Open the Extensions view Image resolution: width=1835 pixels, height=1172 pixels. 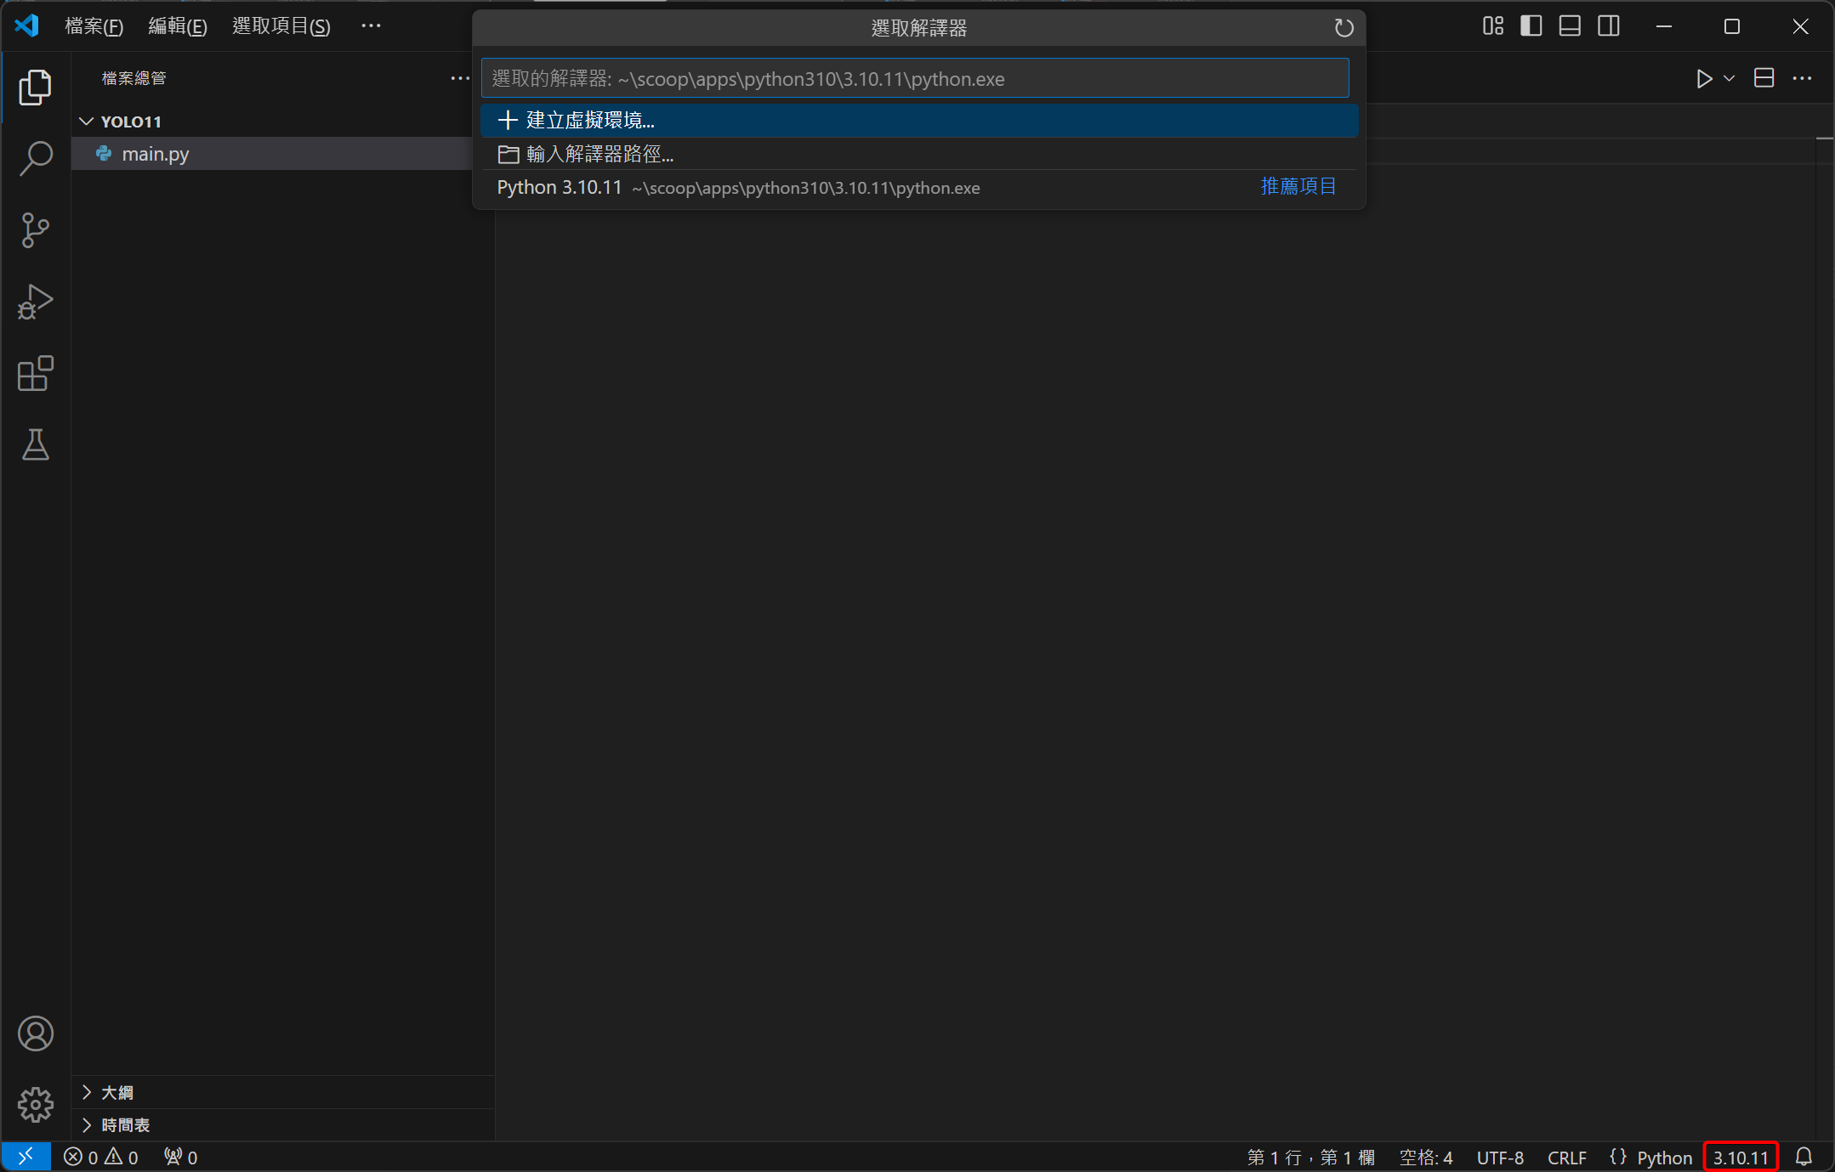coord(36,374)
